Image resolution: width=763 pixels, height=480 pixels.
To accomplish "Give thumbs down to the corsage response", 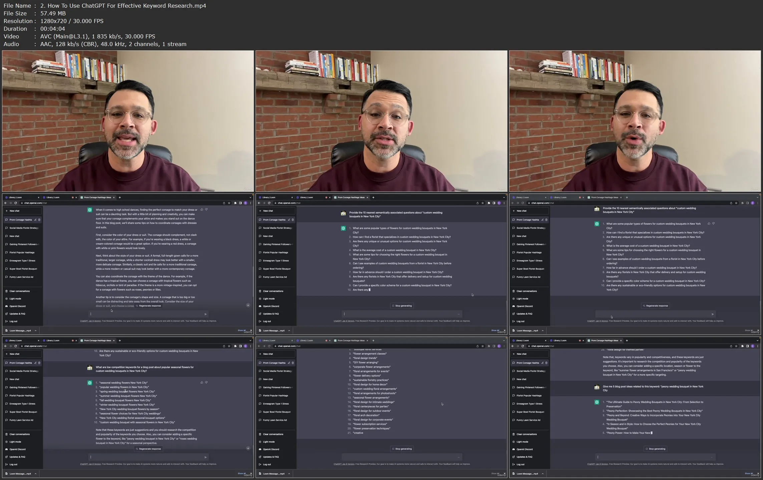I will pos(207,209).
